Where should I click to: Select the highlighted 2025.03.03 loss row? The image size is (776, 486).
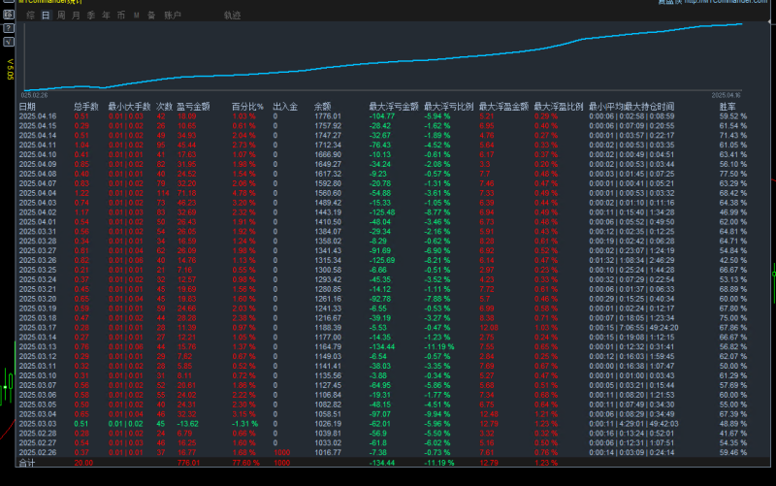coord(388,424)
